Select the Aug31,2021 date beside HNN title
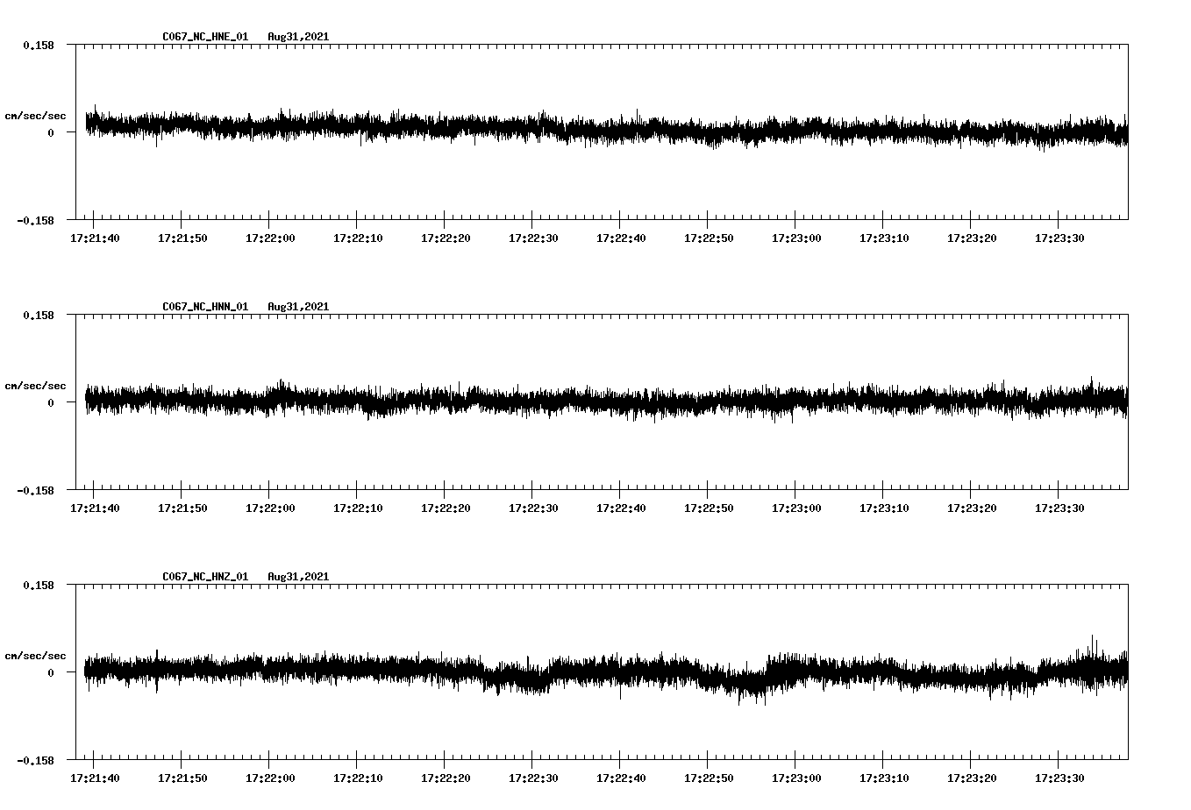 pyautogui.click(x=298, y=307)
